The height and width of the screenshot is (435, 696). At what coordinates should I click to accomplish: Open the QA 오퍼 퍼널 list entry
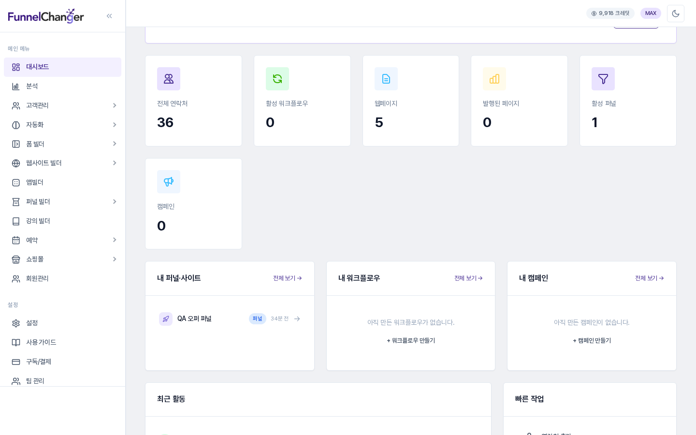click(230, 319)
